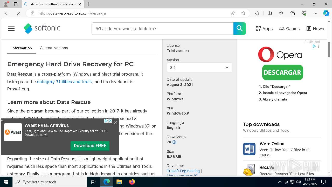Click the Softonic logo
The image size is (332, 187).
tap(42, 28)
